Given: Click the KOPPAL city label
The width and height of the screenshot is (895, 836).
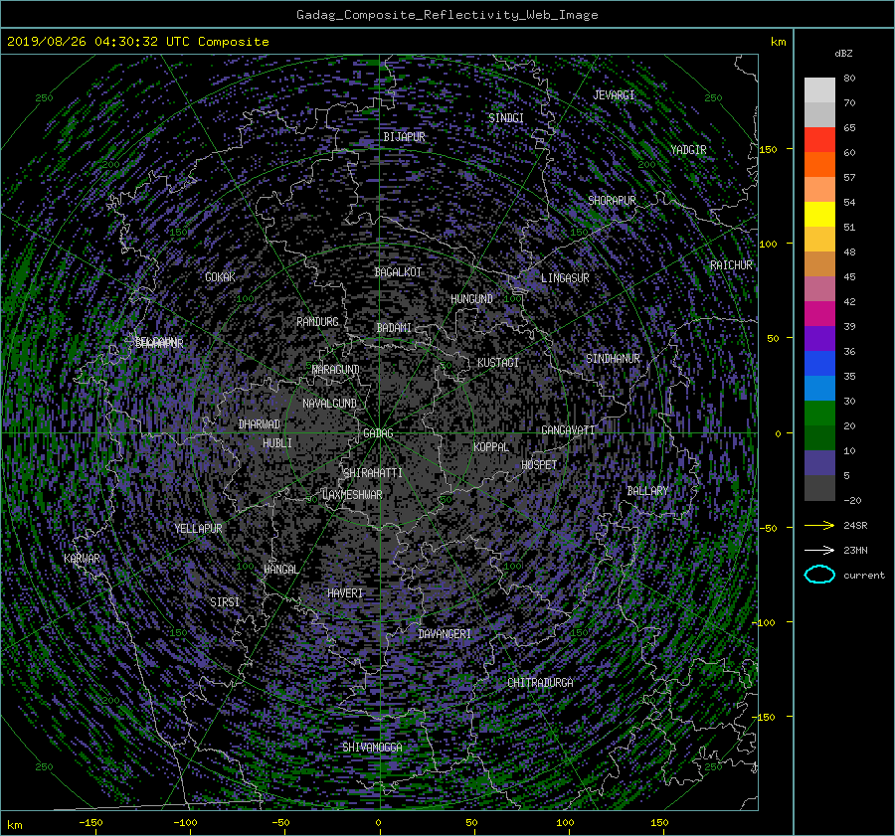Looking at the screenshot, I should 491,446.
